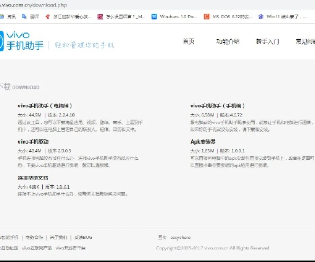Click the 下载 DOWNLOAD section heading
The image size is (315, 262).
pyautogui.click(x=20, y=87)
